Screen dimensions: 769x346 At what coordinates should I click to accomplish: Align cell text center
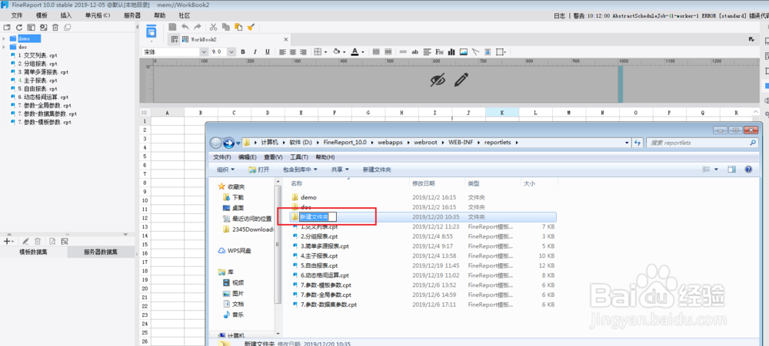point(293,52)
